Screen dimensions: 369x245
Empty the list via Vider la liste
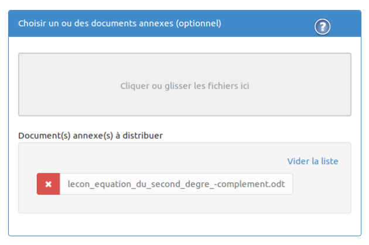point(313,161)
